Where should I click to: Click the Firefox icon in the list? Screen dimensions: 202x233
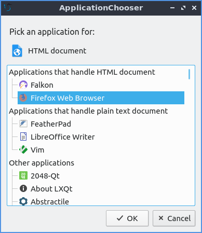23,98
